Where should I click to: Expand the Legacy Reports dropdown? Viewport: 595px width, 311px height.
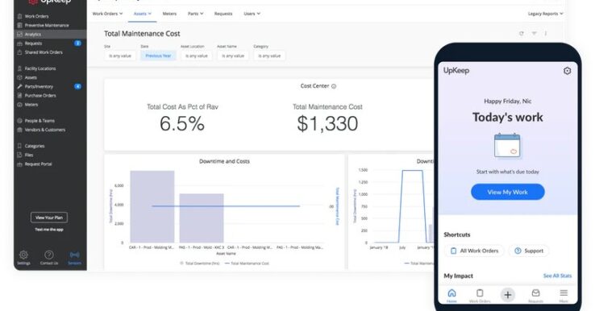[545, 14]
